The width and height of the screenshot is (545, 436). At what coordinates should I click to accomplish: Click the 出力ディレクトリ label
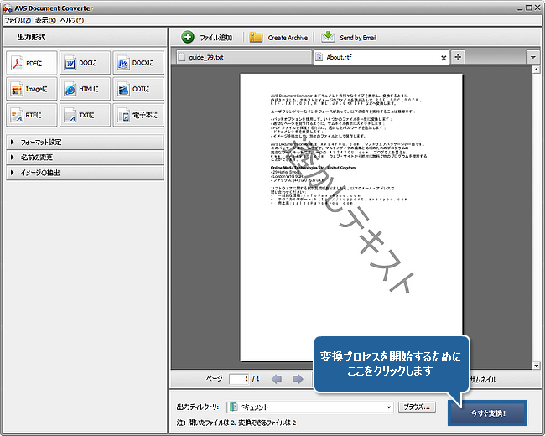pyautogui.click(x=197, y=407)
